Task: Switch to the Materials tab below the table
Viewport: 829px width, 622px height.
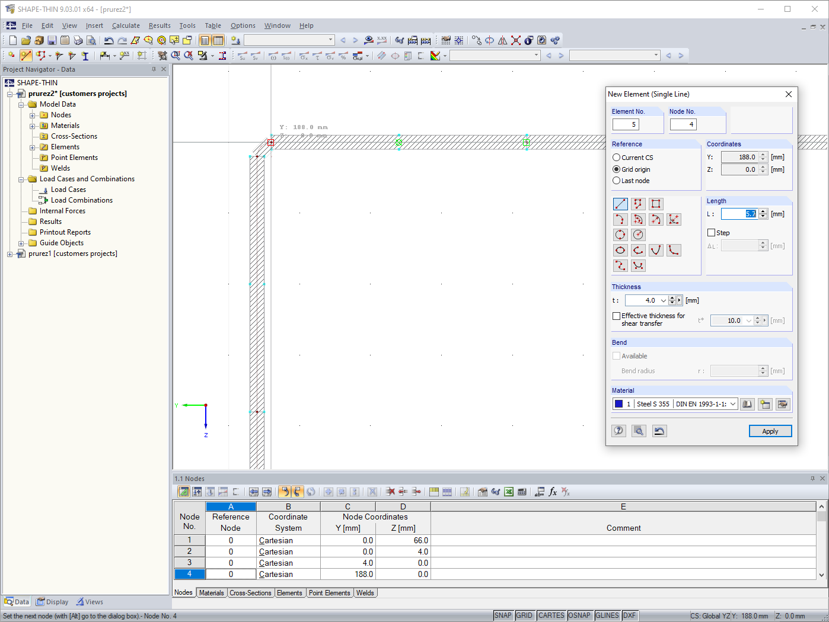Action: pos(211,592)
